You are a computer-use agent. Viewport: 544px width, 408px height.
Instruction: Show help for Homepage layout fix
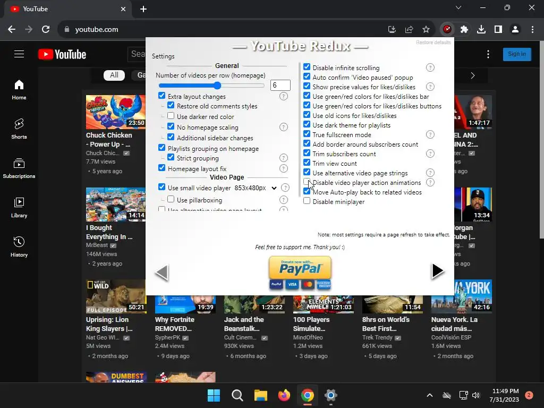pyautogui.click(x=284, y=168)
